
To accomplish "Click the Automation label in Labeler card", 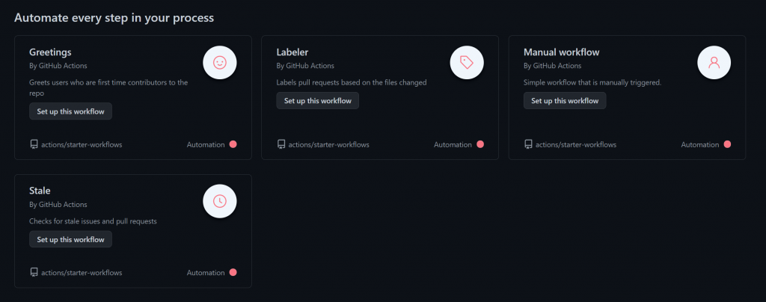I will (x=453, y=144).
